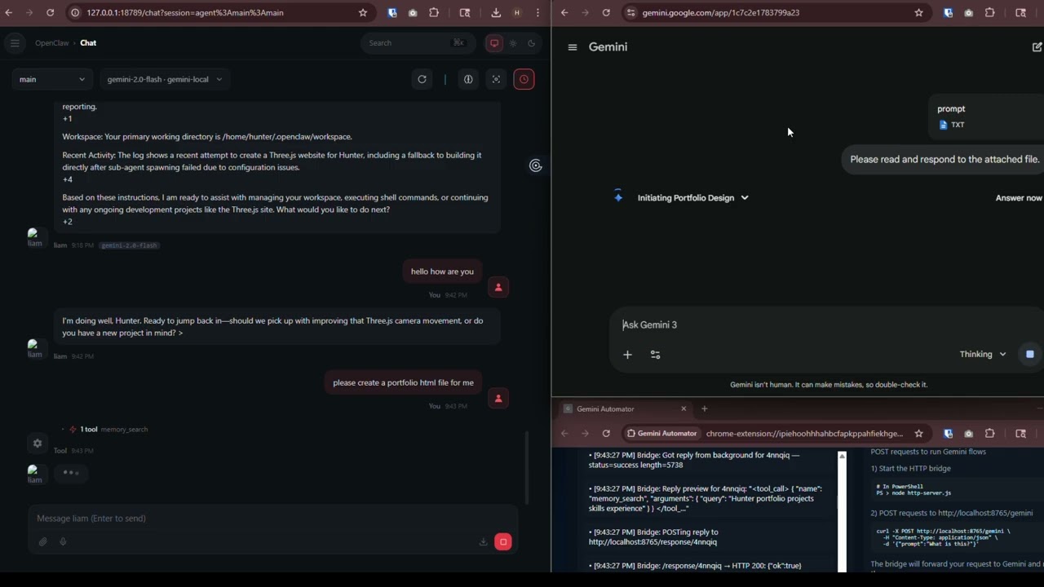
Task: Open the Chrome three-dot menu in left window
Action: (x=537, y=12)
